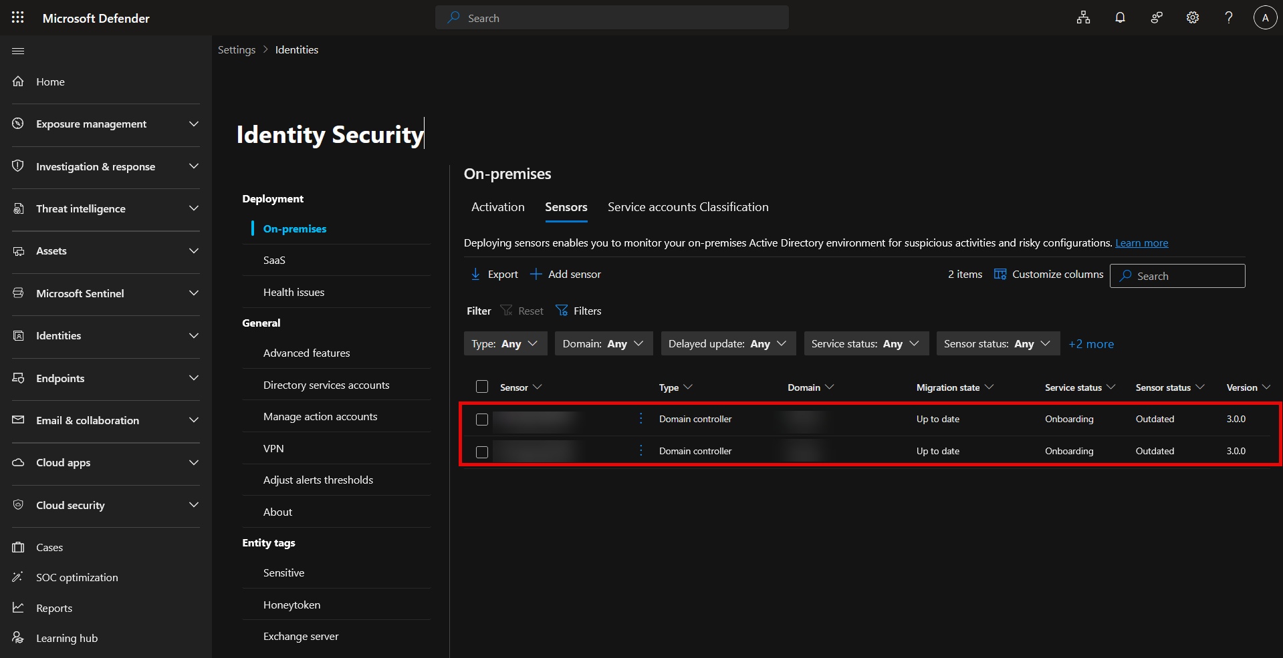Click the Learn more link
Viewport: 1283px width, 658px height.
coord(1142,243)
